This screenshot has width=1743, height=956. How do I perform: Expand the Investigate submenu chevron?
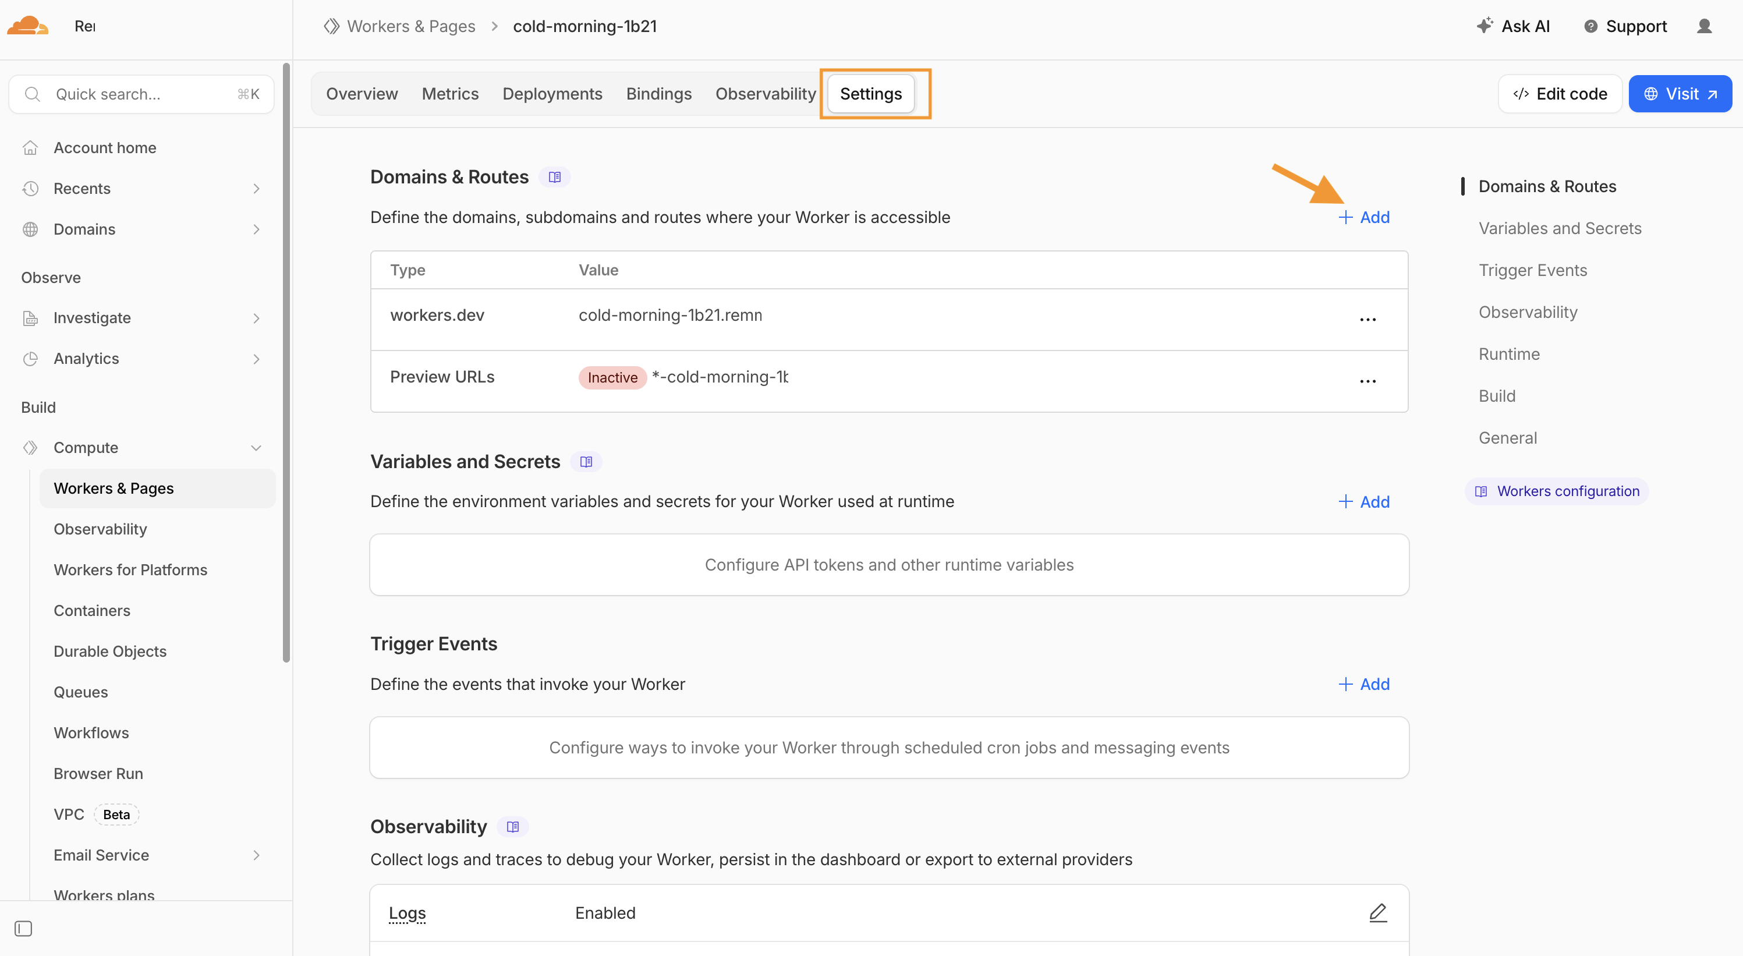[256, 318]
